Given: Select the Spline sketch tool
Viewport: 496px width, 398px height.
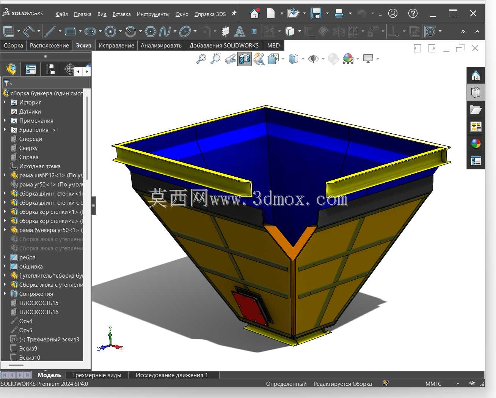Looking at the screenshot, I should click(x=165, y=31).
